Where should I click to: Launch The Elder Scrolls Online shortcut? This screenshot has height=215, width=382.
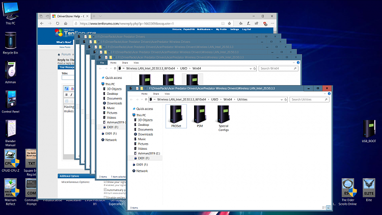(347, 192)
